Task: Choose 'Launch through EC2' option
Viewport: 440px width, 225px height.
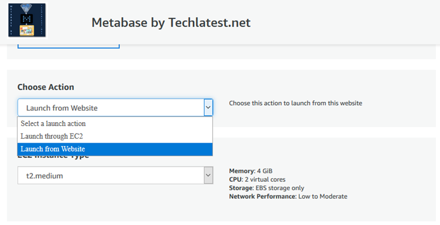Action: point(115,136)
